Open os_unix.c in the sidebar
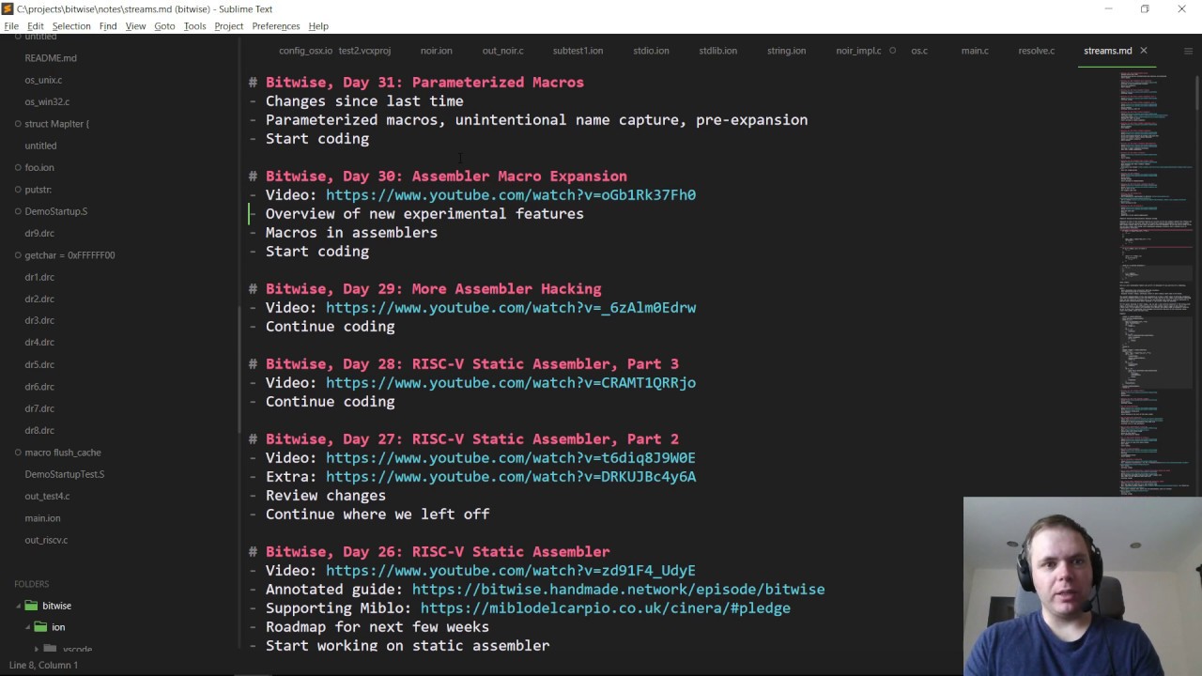Viewport: 1202px width, 676px height. [43, 80]
